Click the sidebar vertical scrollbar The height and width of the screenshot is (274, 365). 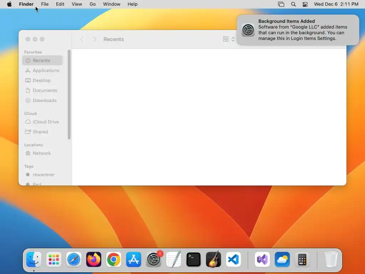click(69, 94)
